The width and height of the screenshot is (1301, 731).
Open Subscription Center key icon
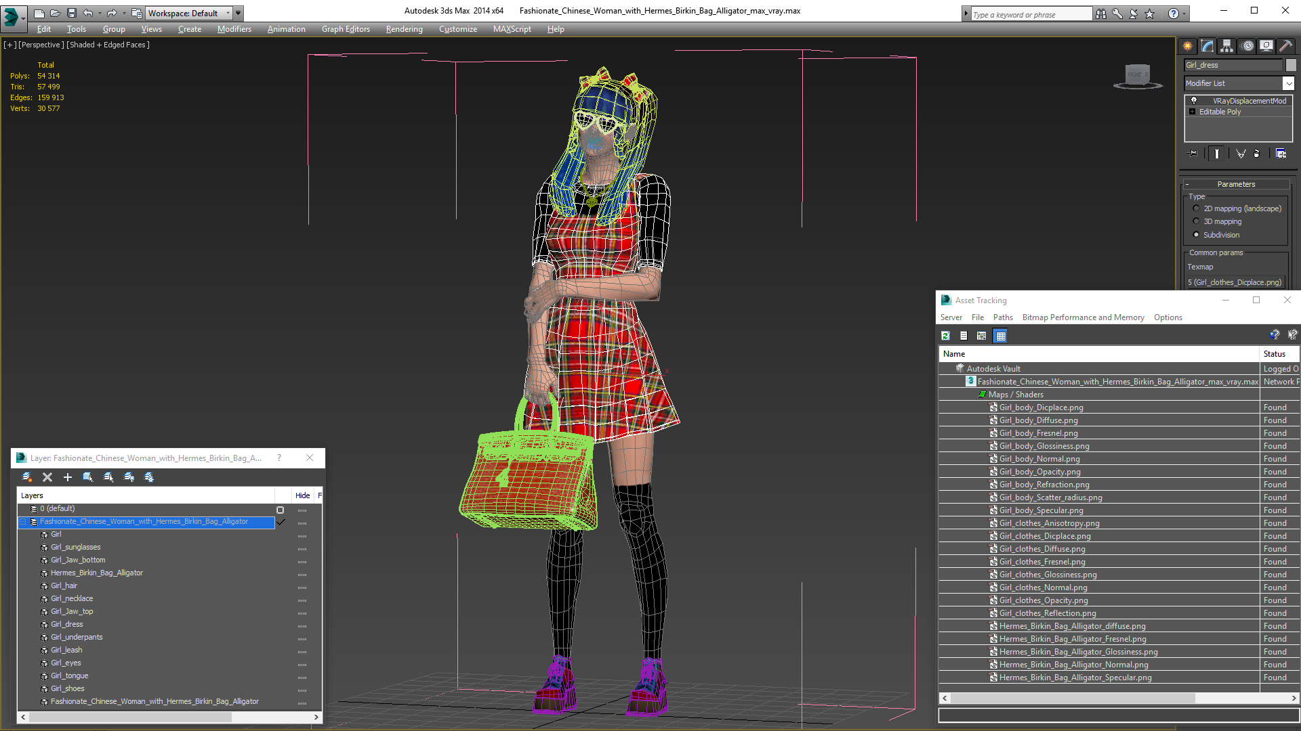(1117, 14)
